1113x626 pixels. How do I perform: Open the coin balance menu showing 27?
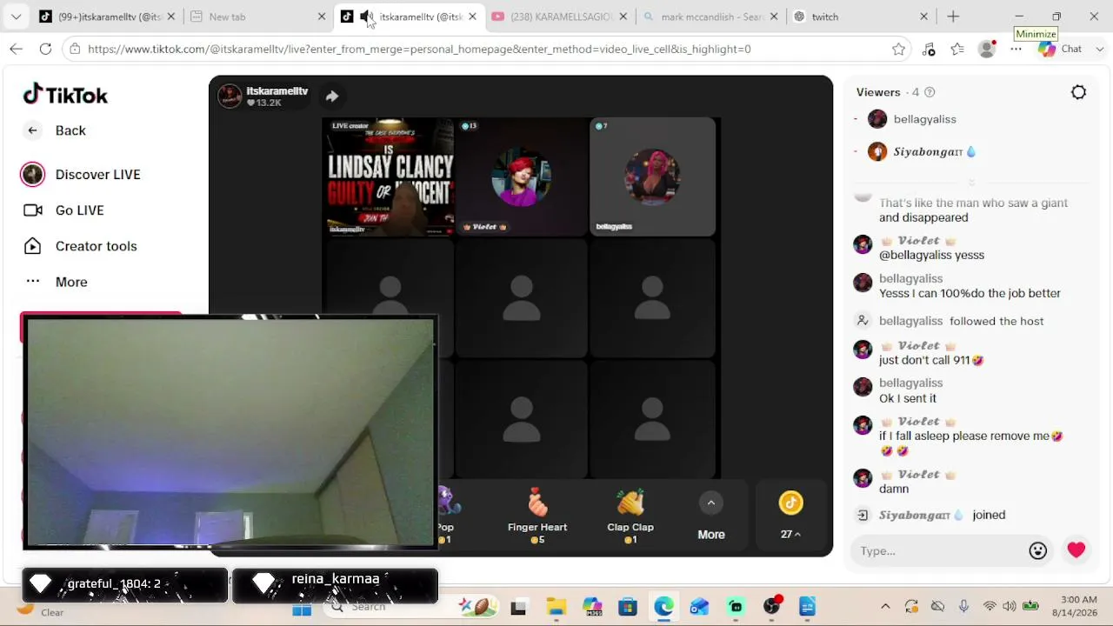pyautogui.click(x=790, y=516)
